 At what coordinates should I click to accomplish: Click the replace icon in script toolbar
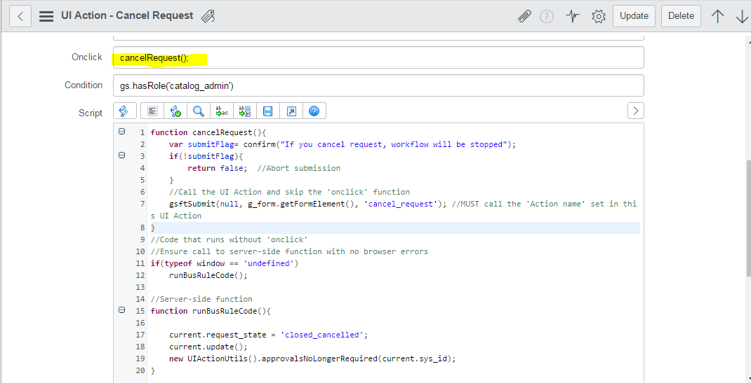(222, 111)
